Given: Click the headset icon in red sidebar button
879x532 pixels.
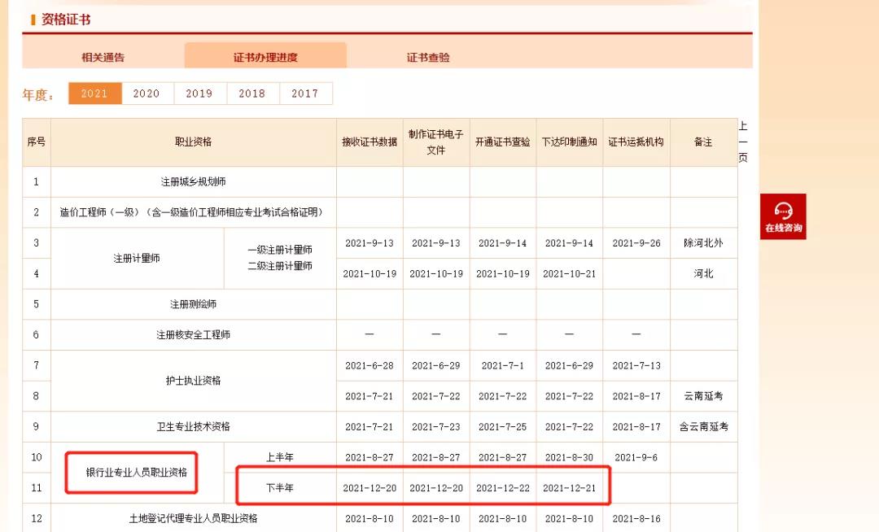Looking at the screenshot, I should point(783,209).
